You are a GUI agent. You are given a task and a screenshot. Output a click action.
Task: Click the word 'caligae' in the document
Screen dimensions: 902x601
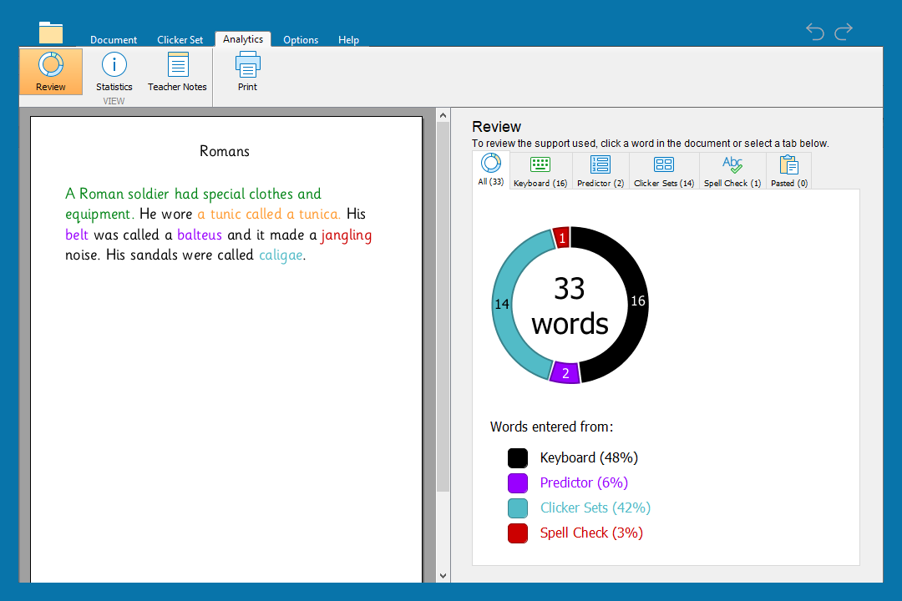pos(281,255)
